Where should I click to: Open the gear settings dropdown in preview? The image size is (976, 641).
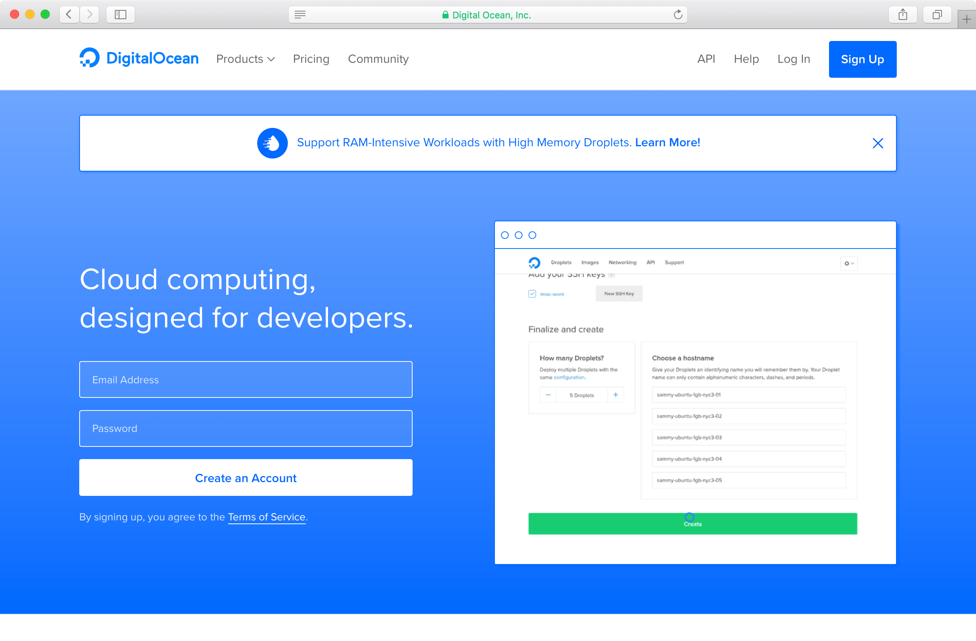tap(849, 263)
